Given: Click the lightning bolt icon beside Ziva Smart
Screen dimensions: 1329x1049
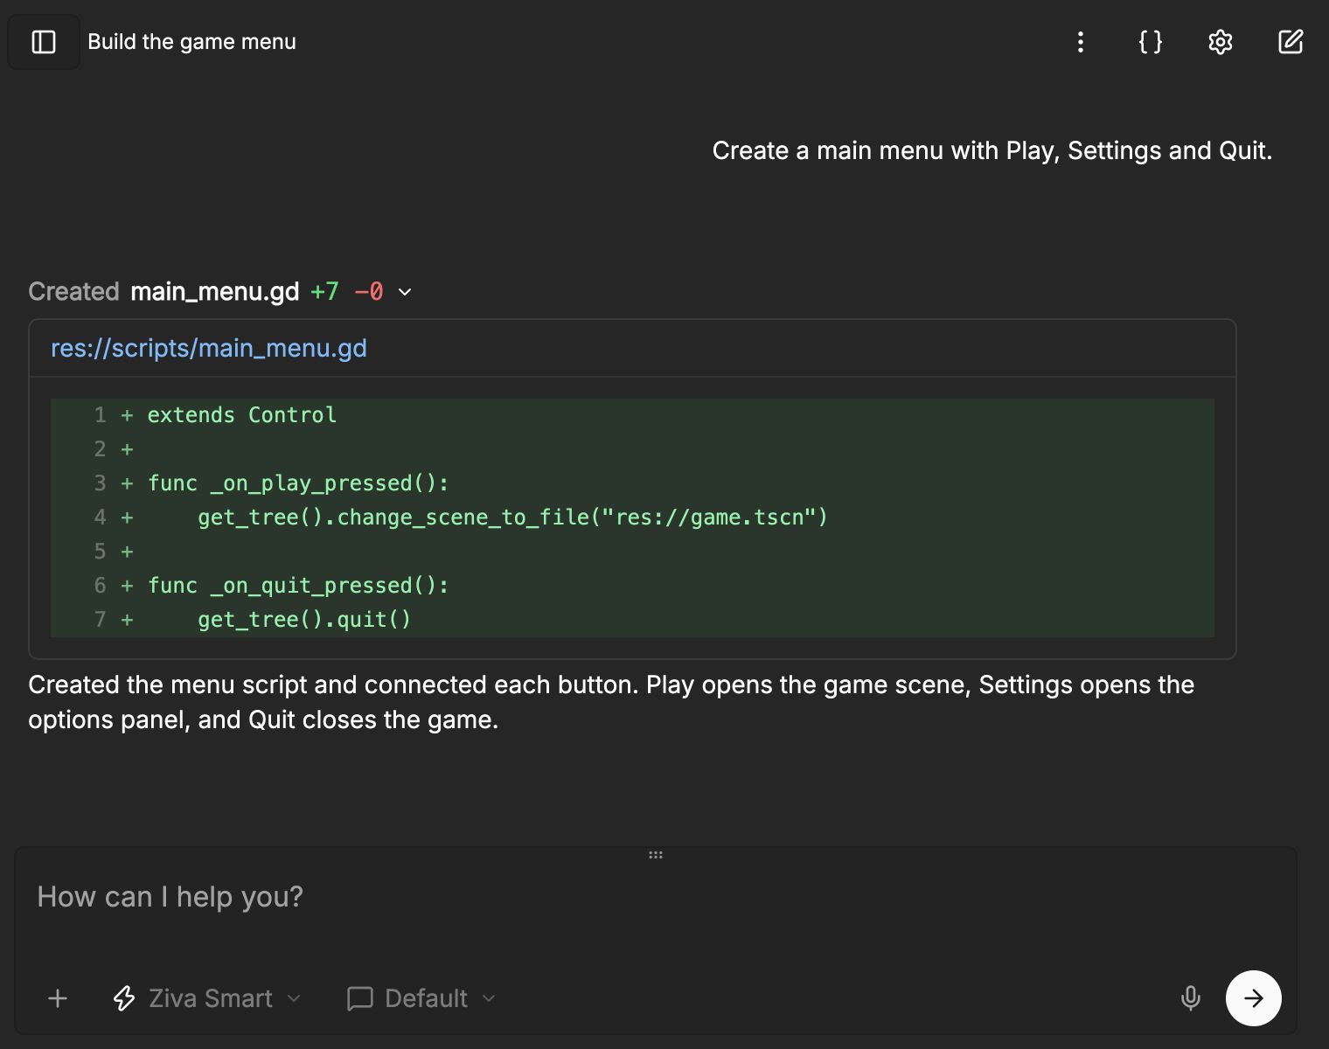Looking at the screenshot, I should (x=124, y=998).
